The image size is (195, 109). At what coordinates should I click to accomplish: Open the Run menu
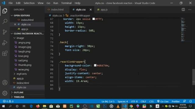pyautogui.click(x=55, y=3)
